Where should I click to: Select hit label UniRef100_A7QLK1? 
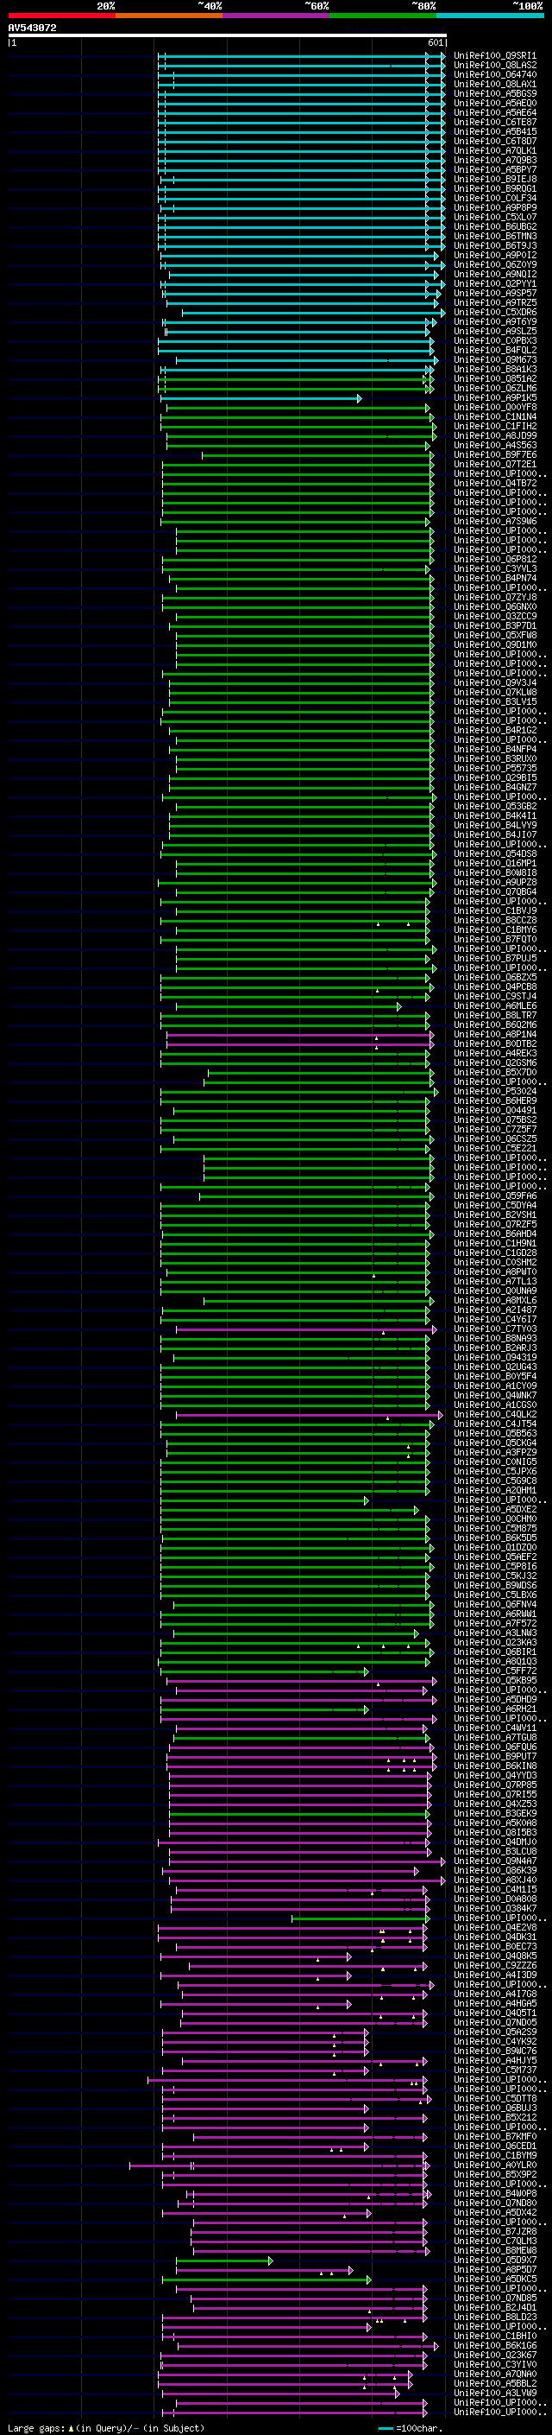[x=494, y=150]
